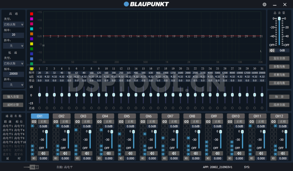The height and width of the screenshot is (171, 293).
Task: Click the CH1 link icon
Action: (34, 121)
